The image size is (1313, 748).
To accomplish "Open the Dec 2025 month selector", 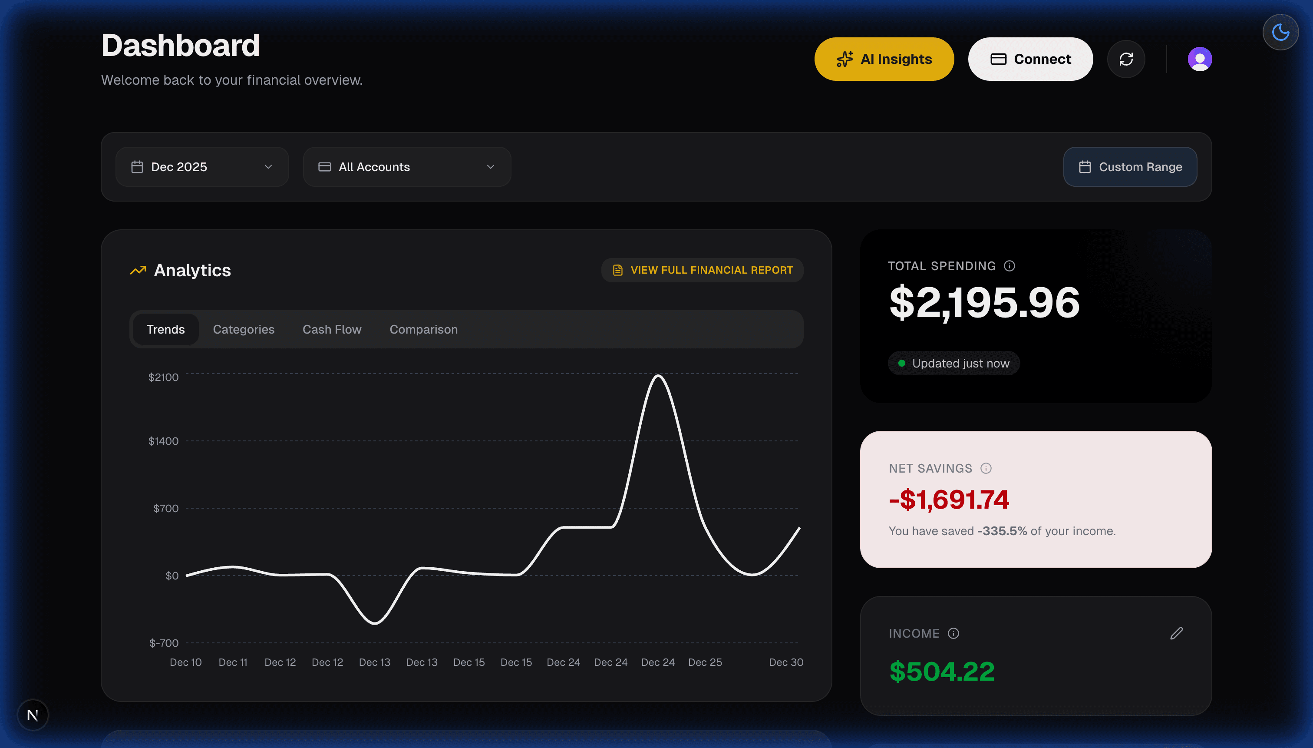I will [202, 166].
